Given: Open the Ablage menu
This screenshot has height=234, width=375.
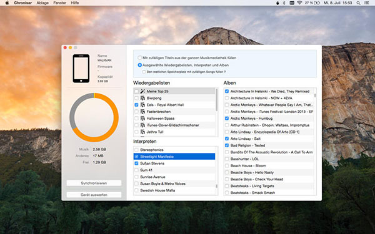Looking at the screenshot, I should coord(42,3).
